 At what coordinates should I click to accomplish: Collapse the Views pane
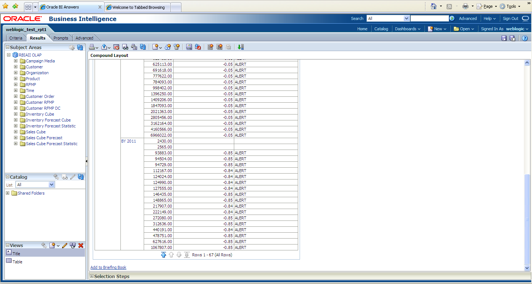[7, 245]
